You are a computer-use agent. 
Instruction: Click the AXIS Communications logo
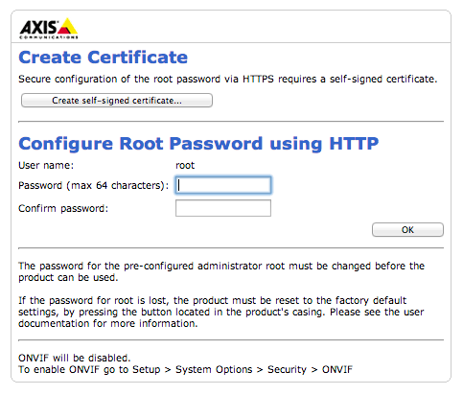click(x=49, y=29)
